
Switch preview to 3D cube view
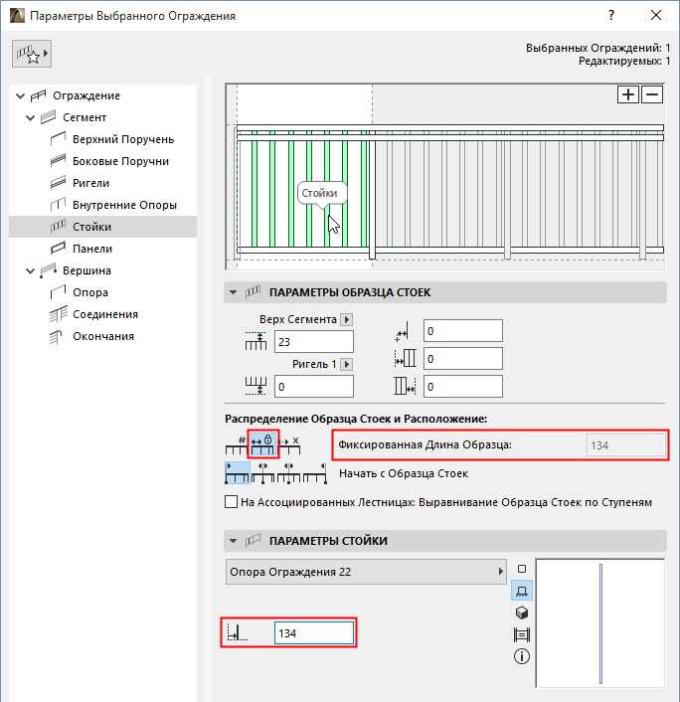(522, 613)
